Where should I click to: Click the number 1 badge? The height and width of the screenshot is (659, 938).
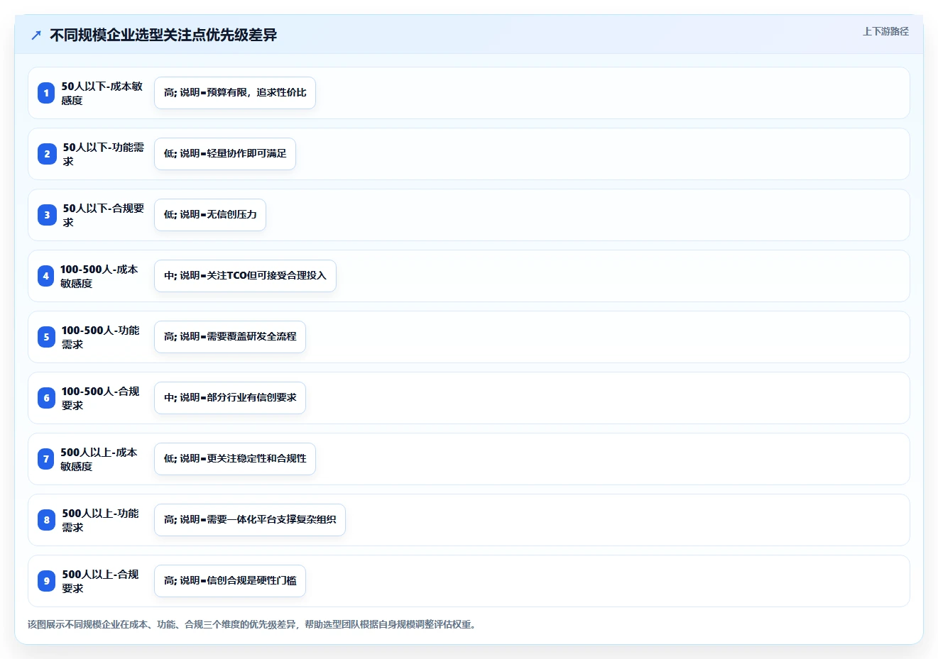46,93
